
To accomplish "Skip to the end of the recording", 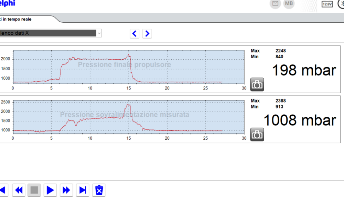I will [x=82, y=190].
